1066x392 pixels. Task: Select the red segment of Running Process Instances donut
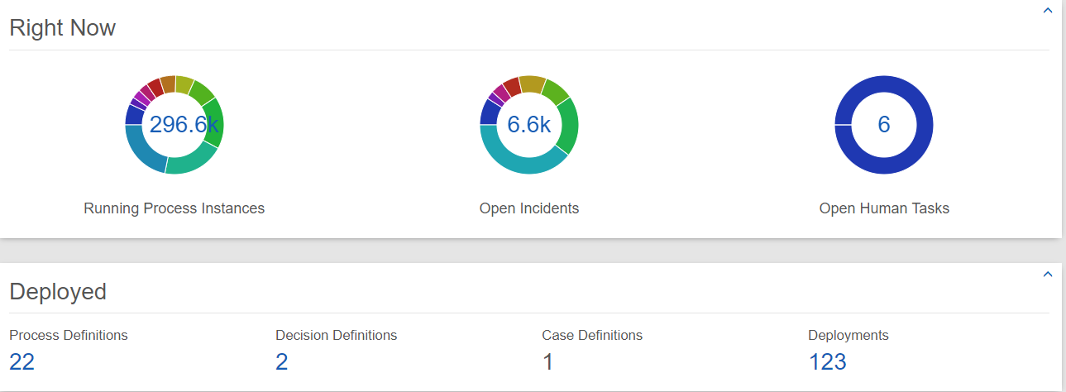(x=155, y=88)
